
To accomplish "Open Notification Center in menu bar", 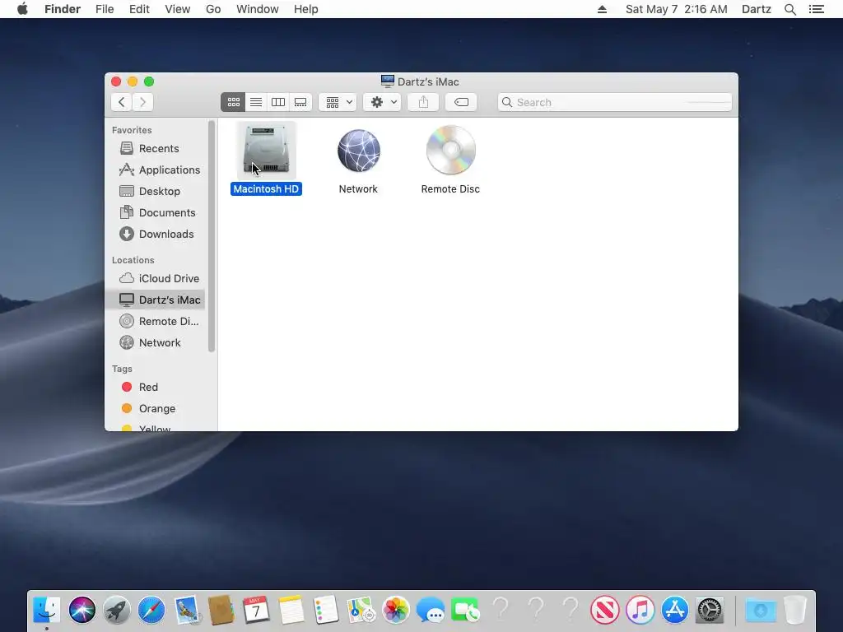I will pos(816,9).
